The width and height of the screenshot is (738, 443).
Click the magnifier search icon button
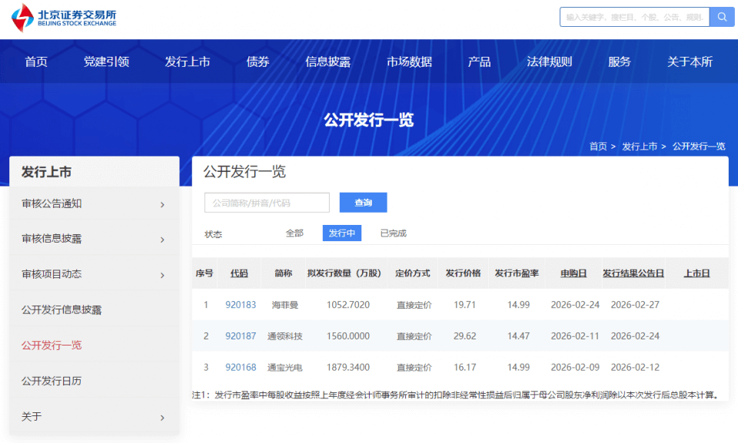722,17
